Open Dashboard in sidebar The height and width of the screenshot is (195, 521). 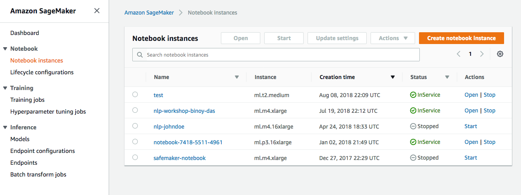(x=24, y=33)
